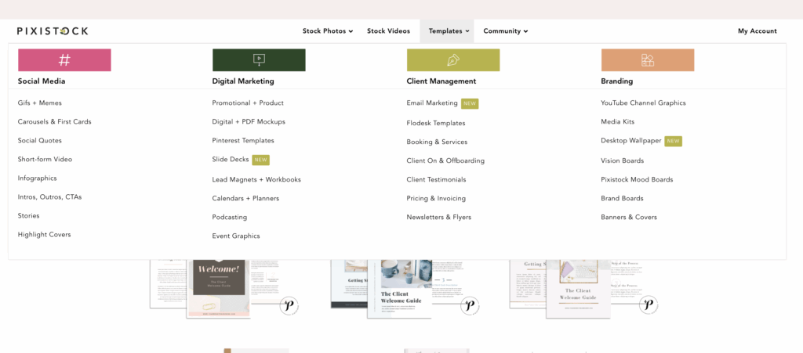This screenshot has width=803, height=353.
Task: Click the olive pen nib Client Management banner
Action: (453, 60)
